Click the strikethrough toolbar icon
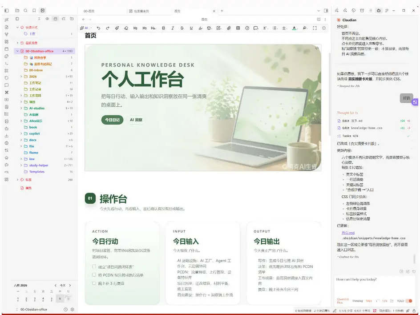This screenshot has width=420, height=315. (x=182, y=28)
